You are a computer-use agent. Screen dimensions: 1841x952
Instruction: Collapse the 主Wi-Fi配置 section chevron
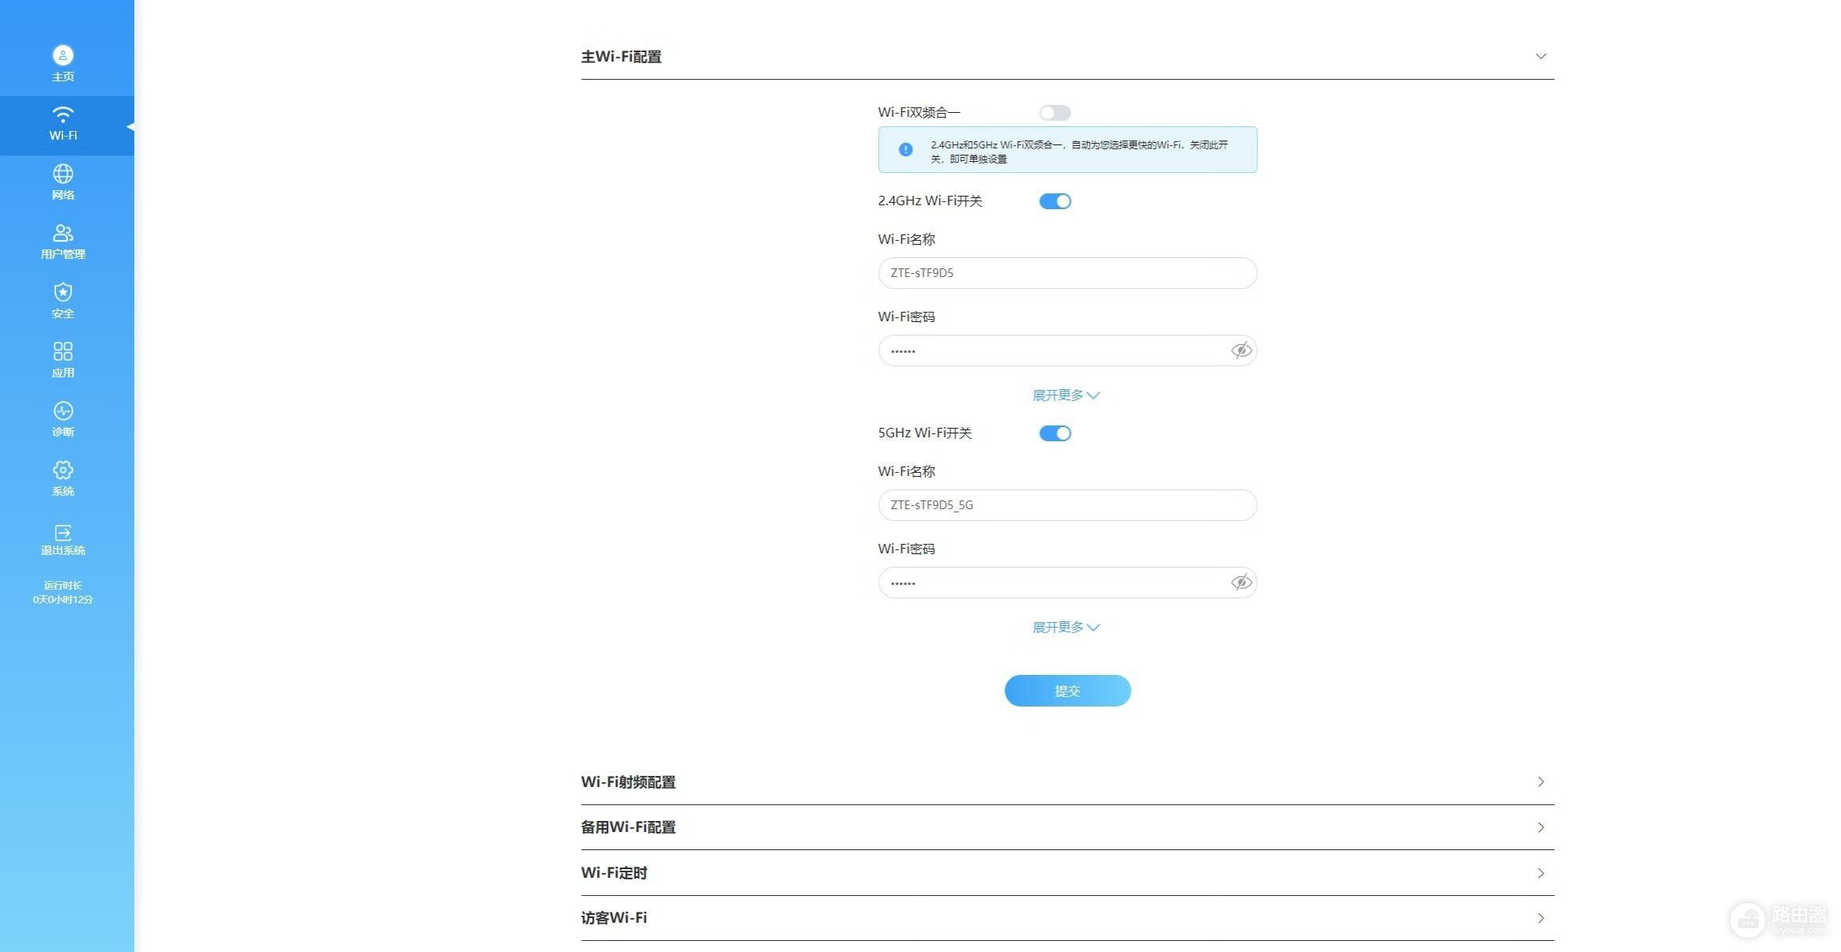click(x=1541, y=56)
